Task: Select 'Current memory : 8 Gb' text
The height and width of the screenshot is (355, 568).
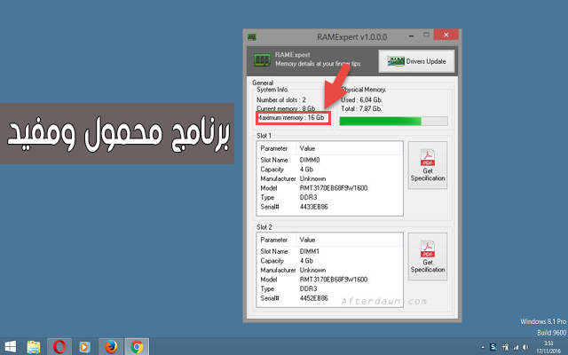Action: tap(286, 108)
